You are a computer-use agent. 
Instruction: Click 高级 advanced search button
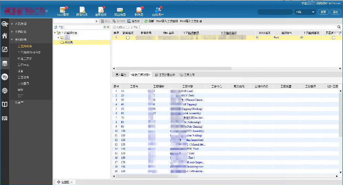335,12
